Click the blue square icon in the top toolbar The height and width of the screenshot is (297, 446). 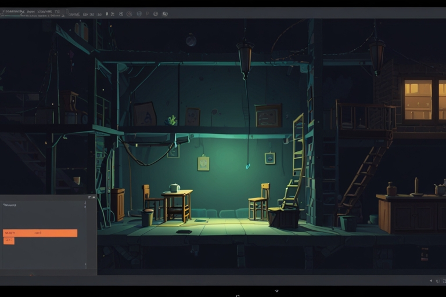(139, 14)
